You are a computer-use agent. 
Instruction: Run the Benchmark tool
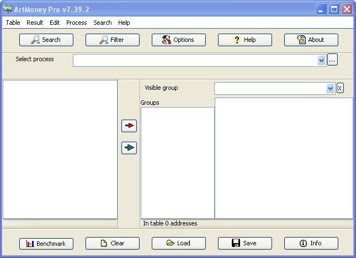click(x=46, y=243)
